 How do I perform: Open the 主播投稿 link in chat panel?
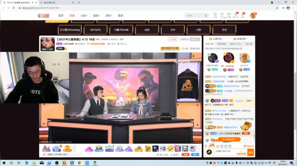[216, 39]
